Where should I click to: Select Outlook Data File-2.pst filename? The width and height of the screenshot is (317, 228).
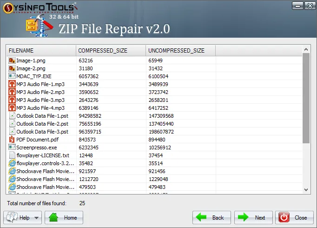point(42,124)
